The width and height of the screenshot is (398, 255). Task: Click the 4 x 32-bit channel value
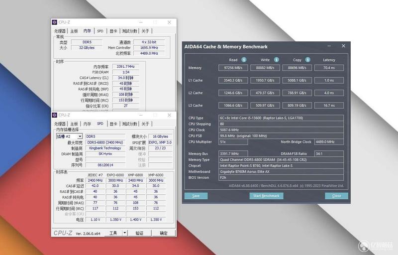[149, 42]
